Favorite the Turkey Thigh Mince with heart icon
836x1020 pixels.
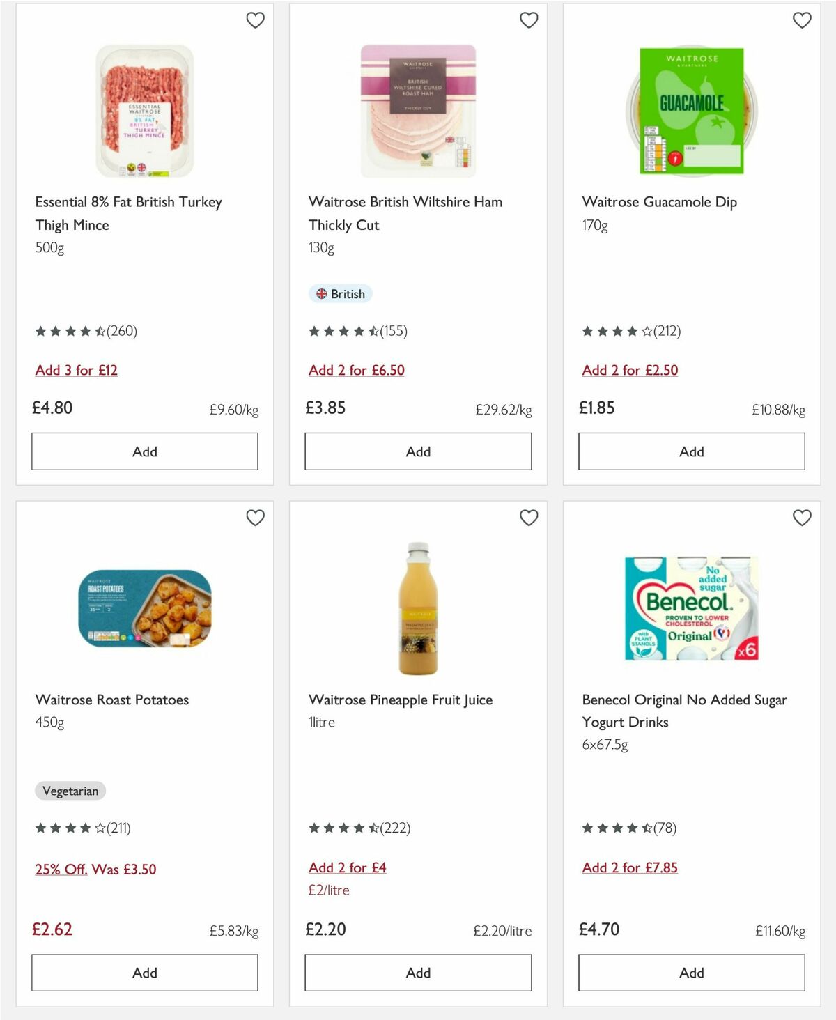(256, 20)
